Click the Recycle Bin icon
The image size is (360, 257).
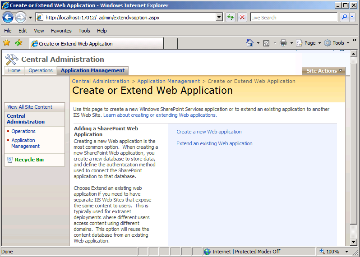tap(10, 160)
